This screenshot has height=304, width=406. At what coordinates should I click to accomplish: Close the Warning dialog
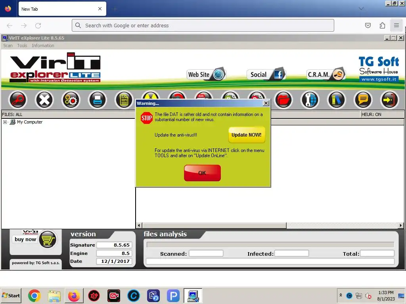pyautogui.click(x=266, y=103)
